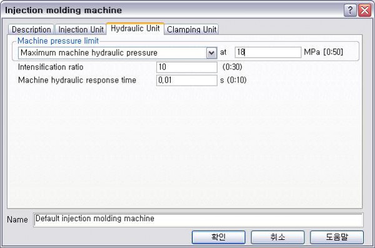Screen dimensions: 375x248
Task: Go to the Clamping Unit tab
Action: coord(192,29)
